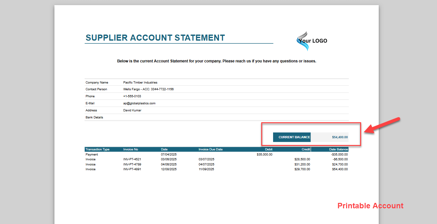Click the ap@globalplastics.com email address
The width and height of the screenshot is (437, 224).
[139, 103]
